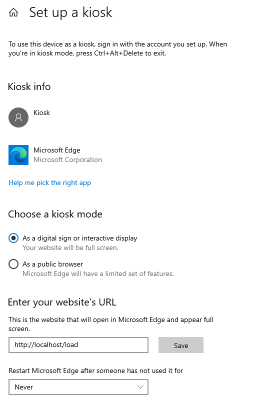Click the Microsoft Edge app name
Screen dimensions: 270x398
point(57,150)
